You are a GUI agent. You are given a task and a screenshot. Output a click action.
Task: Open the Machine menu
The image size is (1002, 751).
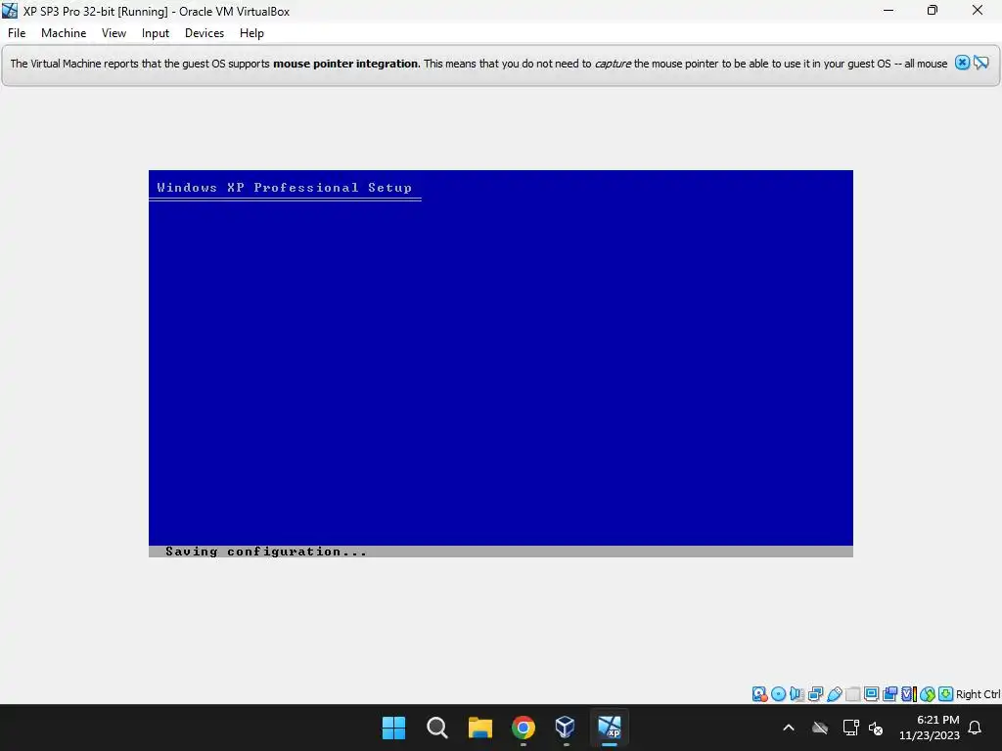tap(64, 33)
